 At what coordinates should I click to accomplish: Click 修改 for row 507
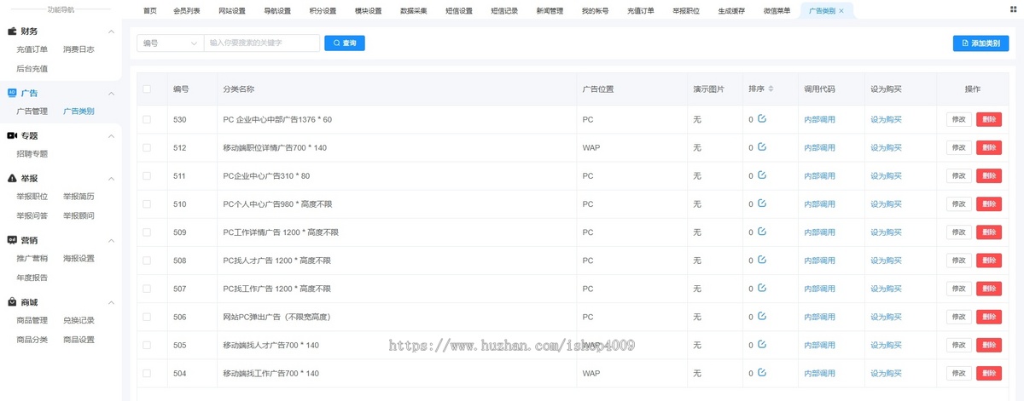point(959,289)
